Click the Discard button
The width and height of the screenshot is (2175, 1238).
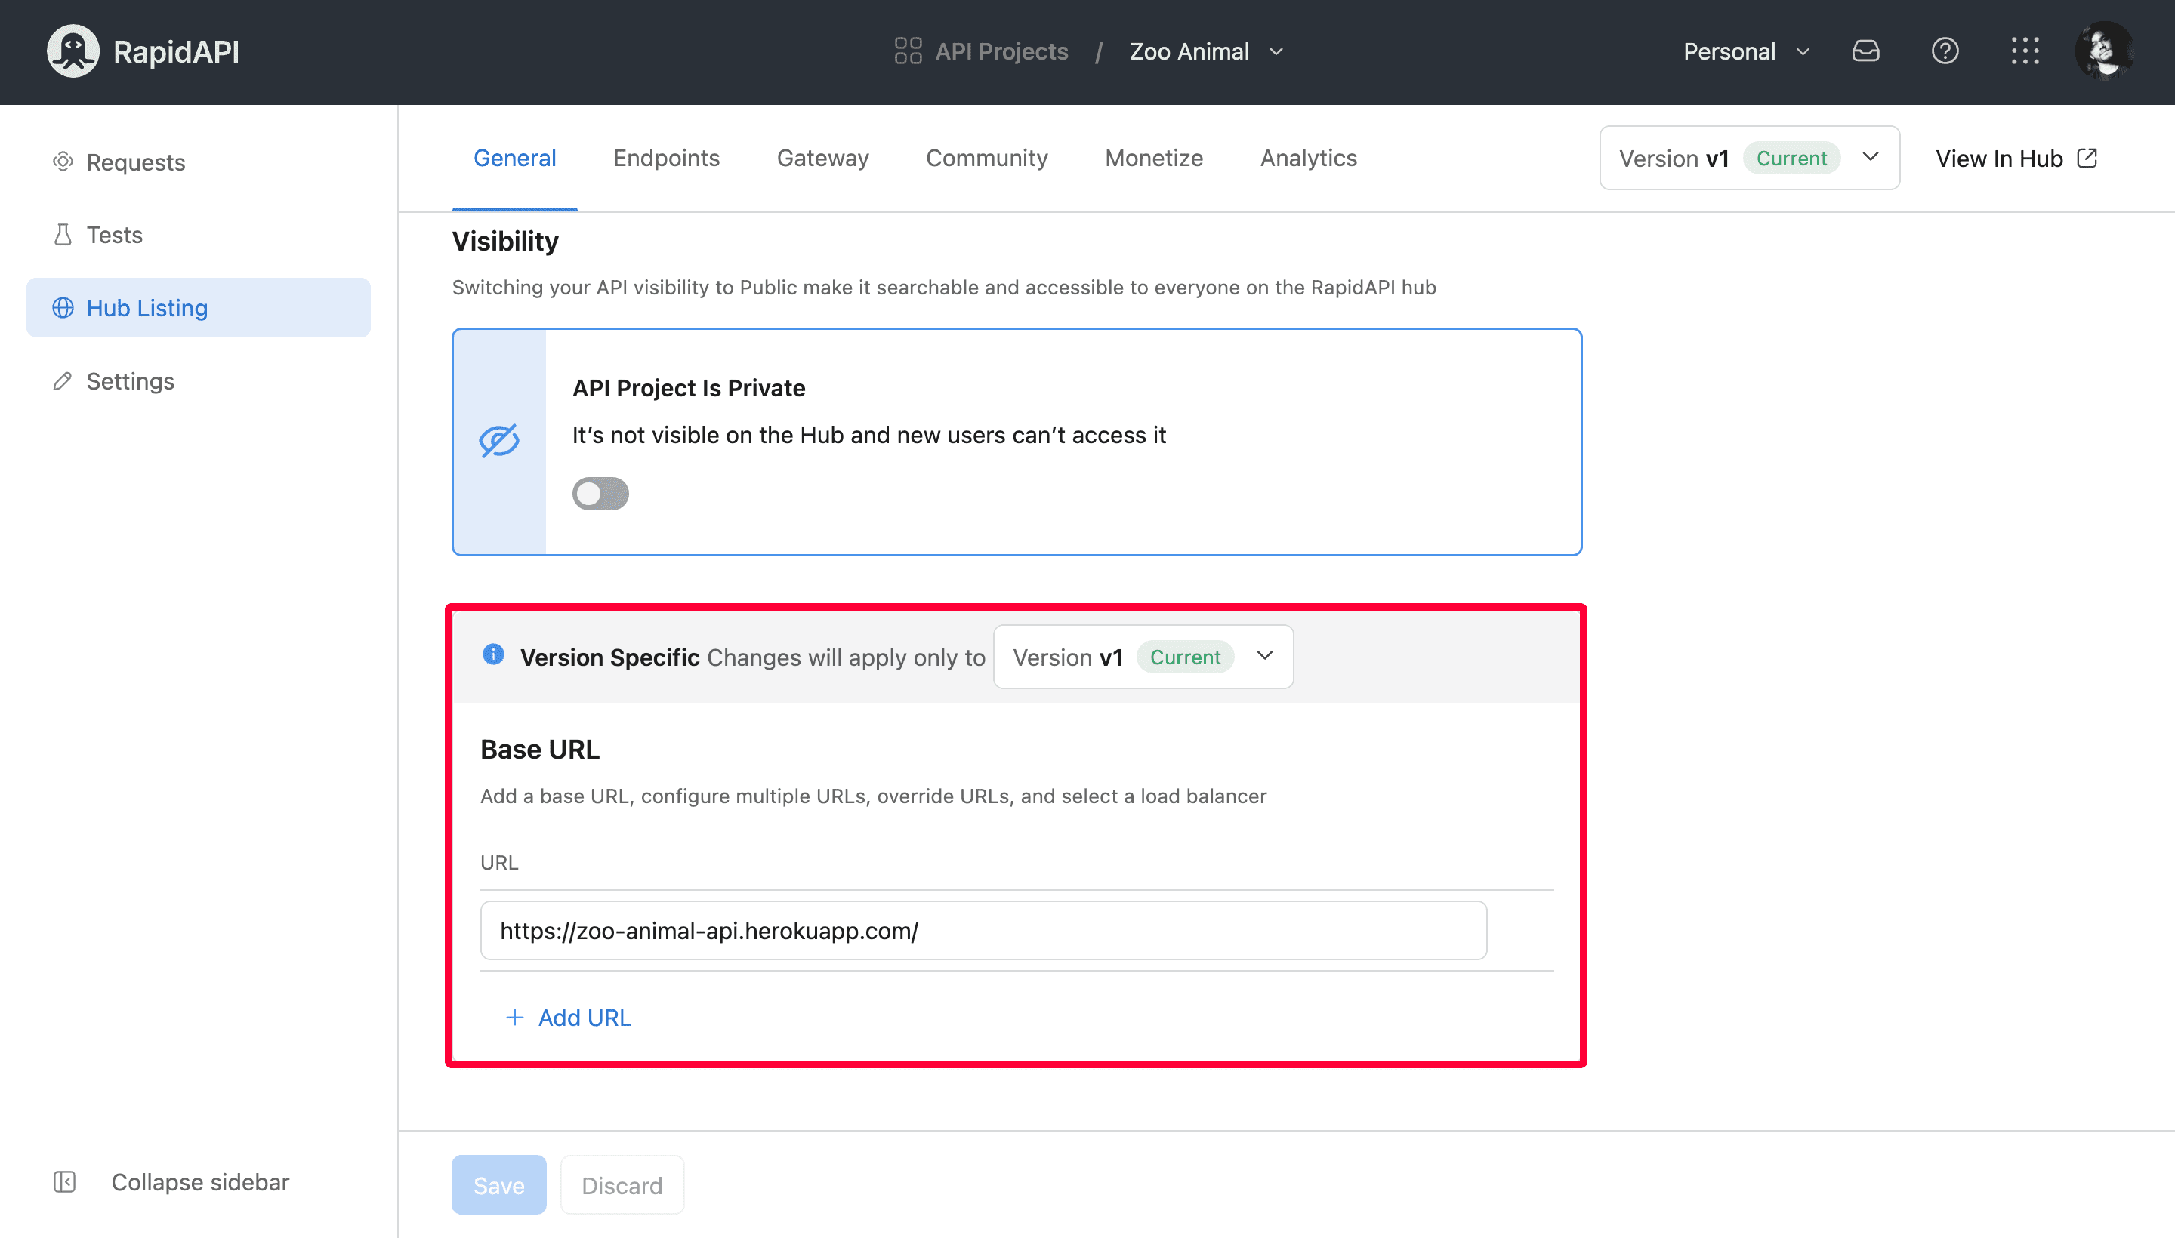622,1184
